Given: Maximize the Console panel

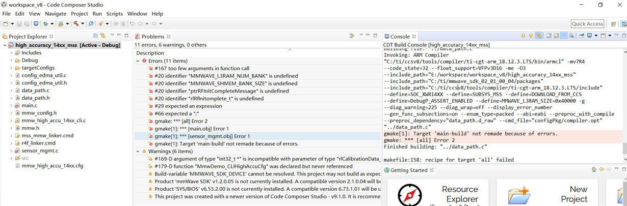Looking at the screenshot, I should coord(624,35).
